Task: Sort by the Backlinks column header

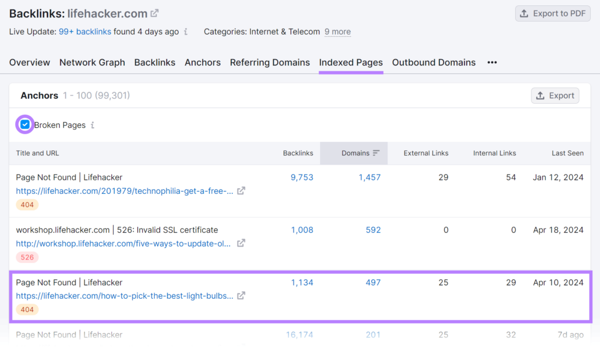Action: (298, 153)
